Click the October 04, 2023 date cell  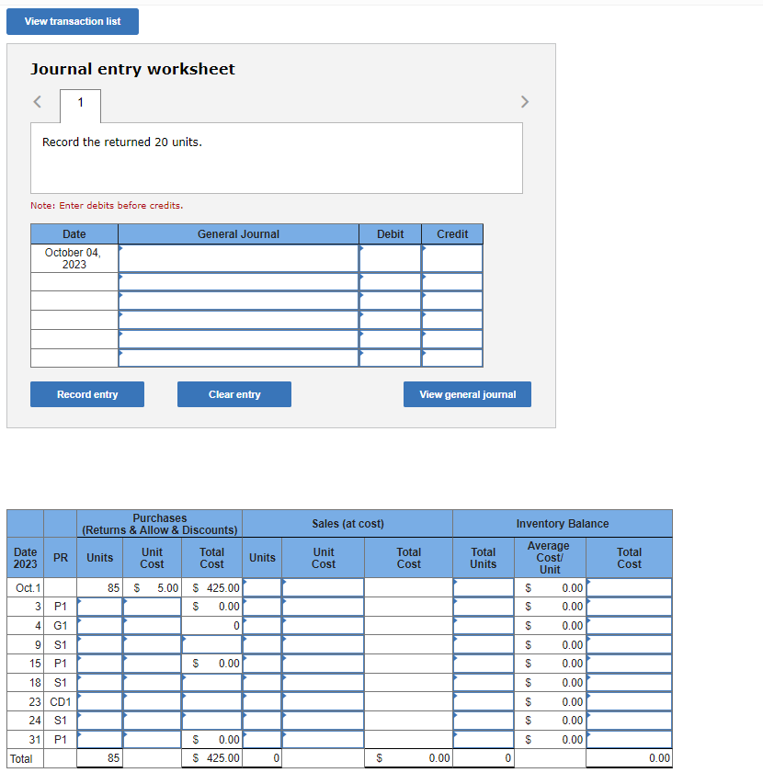(x=74, y=258)
